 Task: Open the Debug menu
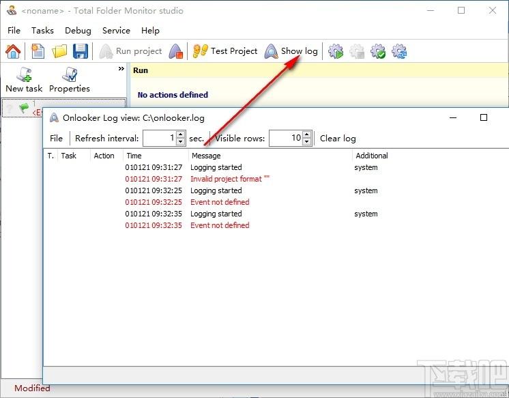coord(78,31)
